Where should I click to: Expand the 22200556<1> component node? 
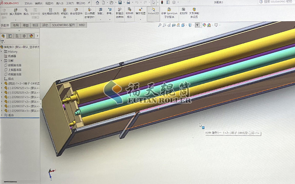(x=1, y=111)
